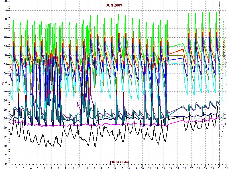Click day 26 on the date axis
This screenshot has width=228, height=171.
[x=184, y=168]
